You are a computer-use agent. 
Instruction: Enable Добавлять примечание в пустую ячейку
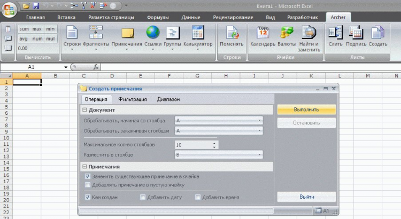[88, 185]
